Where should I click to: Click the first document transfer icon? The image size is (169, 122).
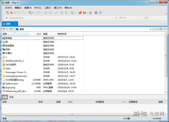click(x=46, y=13)
